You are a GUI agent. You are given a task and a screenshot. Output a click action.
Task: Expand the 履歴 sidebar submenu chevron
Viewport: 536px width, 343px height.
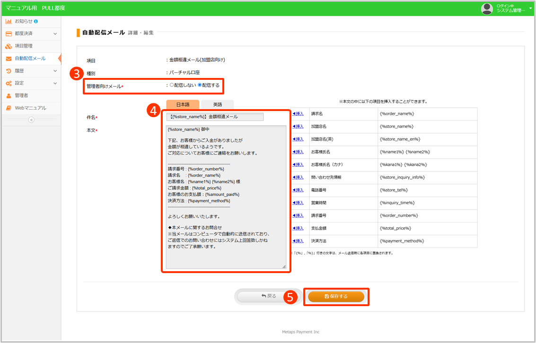[x=55, y=71]
